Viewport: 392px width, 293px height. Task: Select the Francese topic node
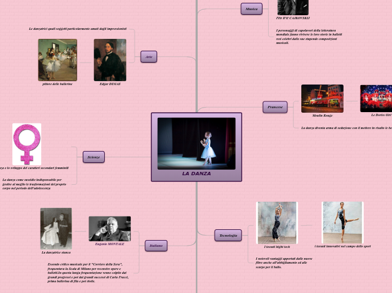[275, 107]
